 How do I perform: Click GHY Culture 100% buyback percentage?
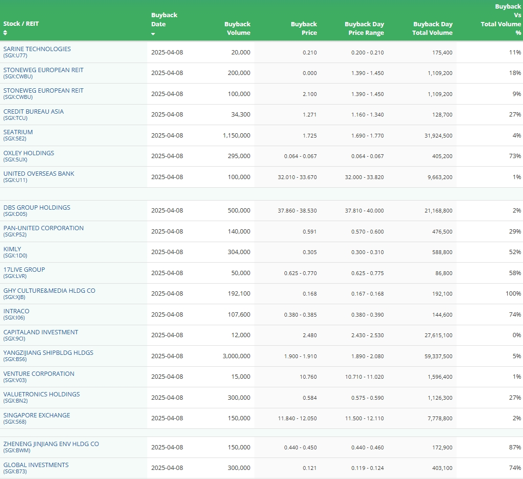click(x=513, y=294)
